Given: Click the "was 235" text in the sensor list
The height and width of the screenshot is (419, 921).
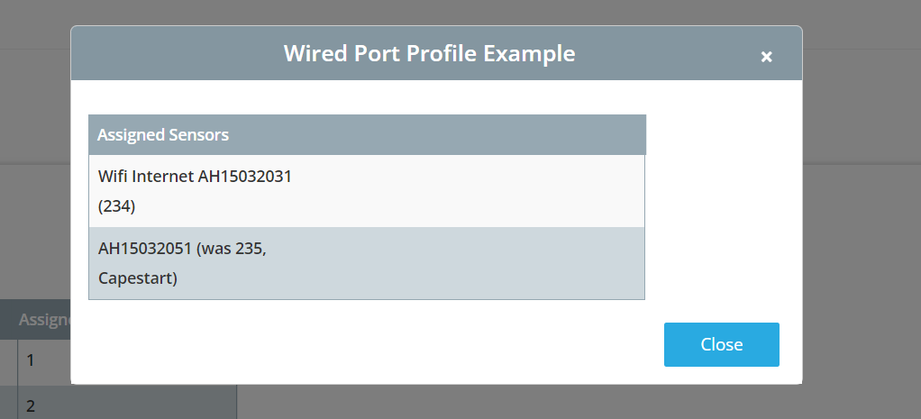Looking at the screenshot, I should (231, 249).
